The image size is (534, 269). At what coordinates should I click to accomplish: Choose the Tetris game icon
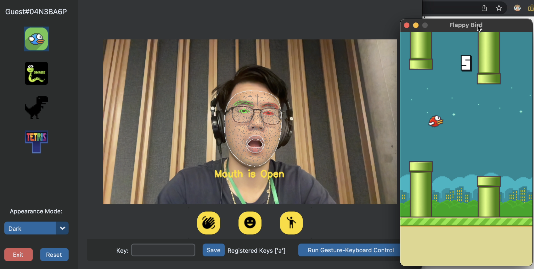36,142
